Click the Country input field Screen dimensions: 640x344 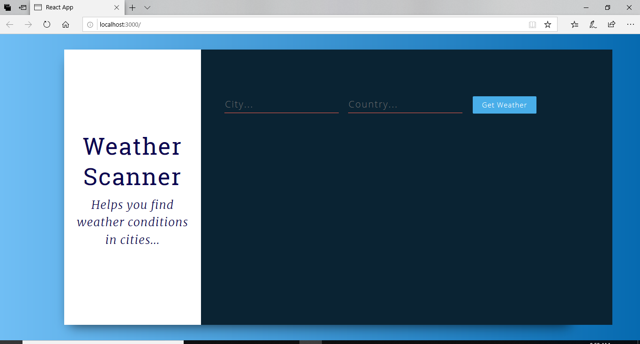pyautogui.click(x=405, y=104)
